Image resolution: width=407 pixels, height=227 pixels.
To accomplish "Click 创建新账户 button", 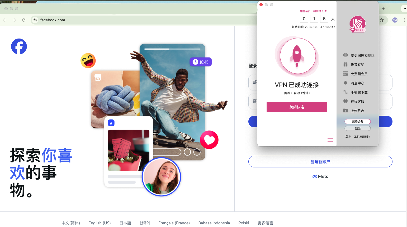I will [320, 162].
